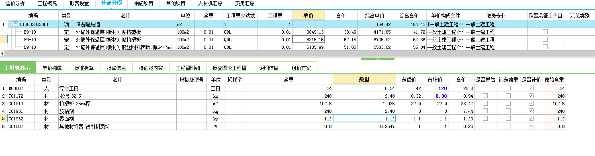
Task: Open the 其他项目 tab
Action: (x=176, y=3)
